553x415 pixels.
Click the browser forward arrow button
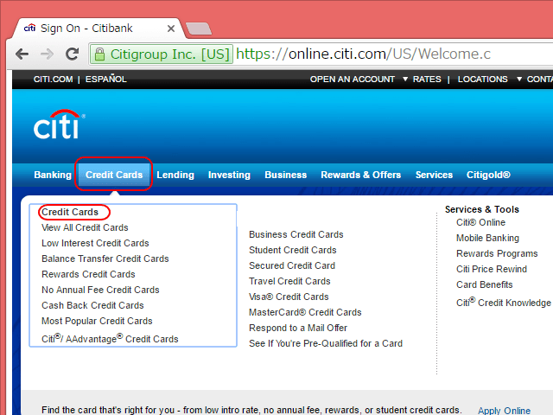point(48,54)
